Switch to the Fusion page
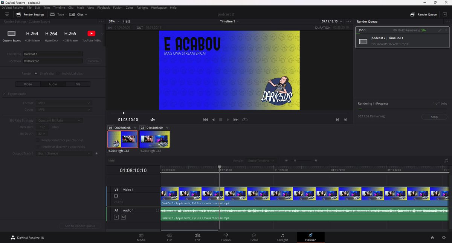The height and width of the screenshot is (243, 452). pos(226,237)
